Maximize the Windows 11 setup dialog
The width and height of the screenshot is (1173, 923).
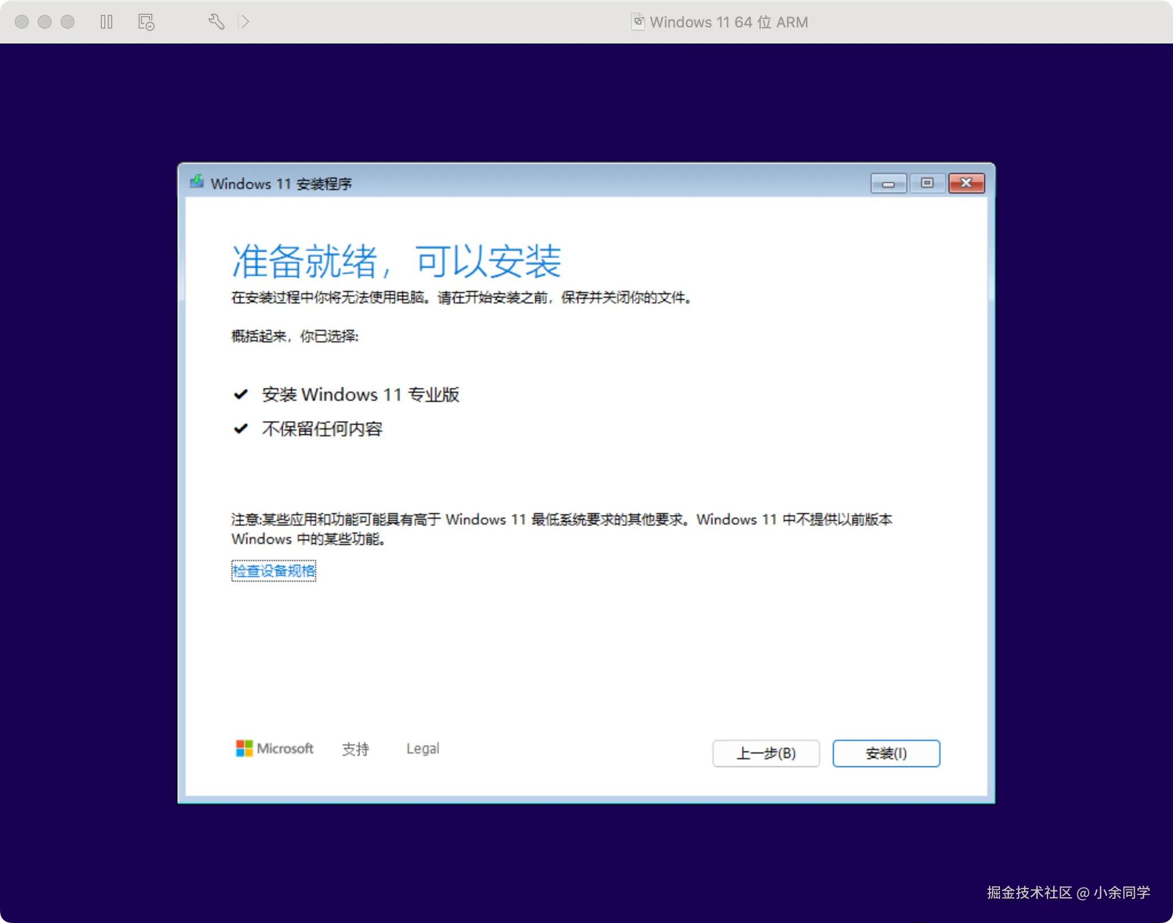[x=927, y=183]
